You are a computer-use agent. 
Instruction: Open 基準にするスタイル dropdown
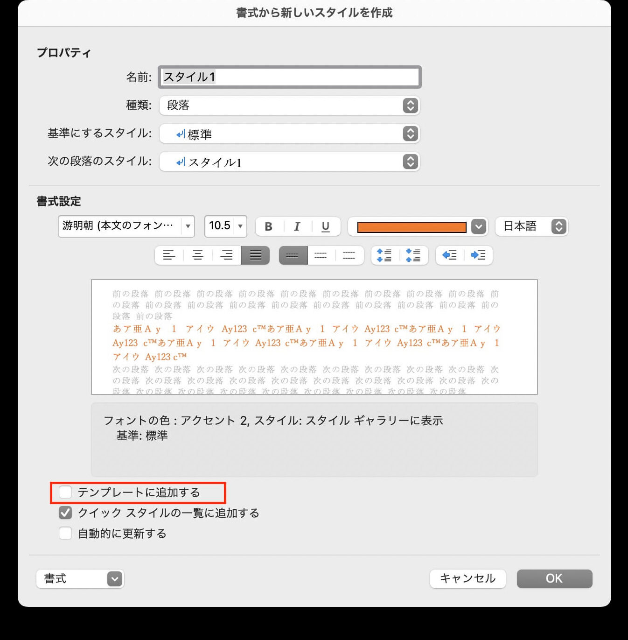point(290,134)
